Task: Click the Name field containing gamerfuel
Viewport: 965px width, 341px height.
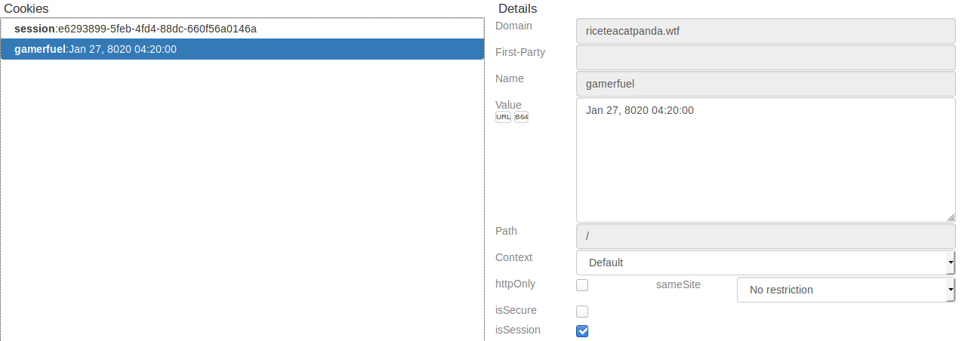Action: coord(765,84)
